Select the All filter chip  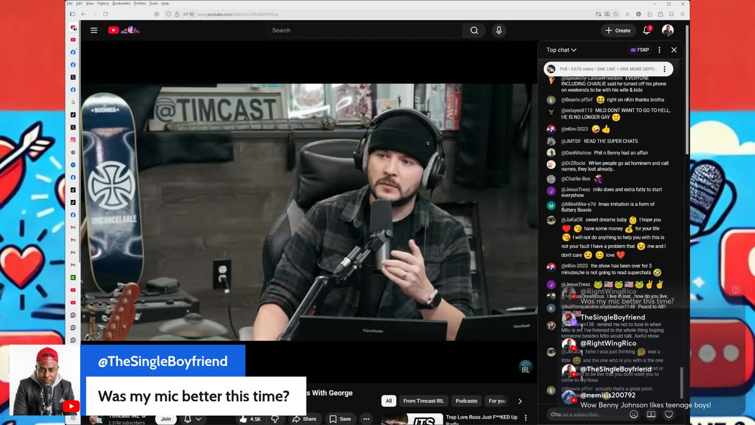tap(389, 401)
